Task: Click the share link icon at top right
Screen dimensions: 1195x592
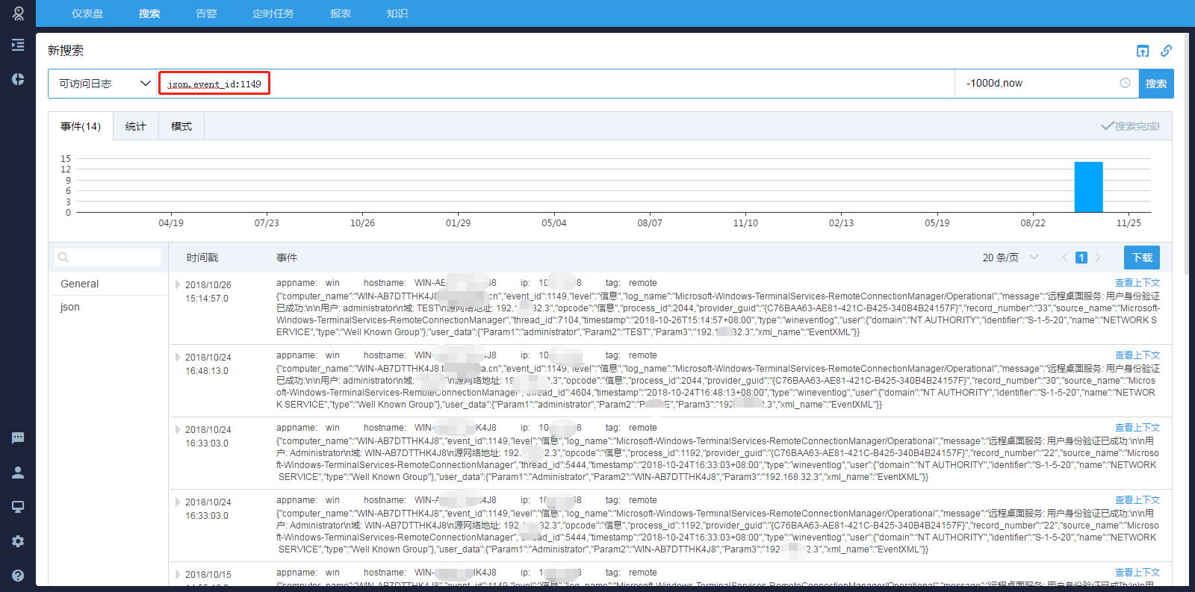Action: [x=1166, y=51]
